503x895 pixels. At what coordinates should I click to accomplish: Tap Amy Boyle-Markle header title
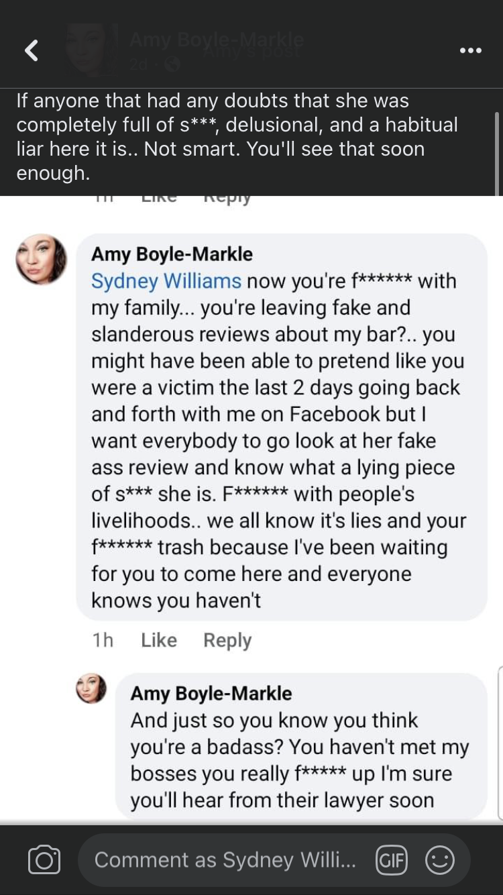[x=216, y=40]
